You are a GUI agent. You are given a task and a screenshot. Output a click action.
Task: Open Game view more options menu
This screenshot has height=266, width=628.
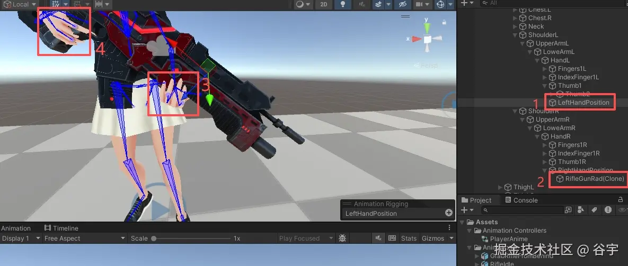(449, 228)
